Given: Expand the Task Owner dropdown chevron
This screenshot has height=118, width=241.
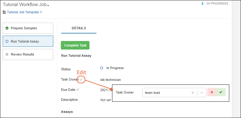Looking at the screenshot, I should 202,93.
